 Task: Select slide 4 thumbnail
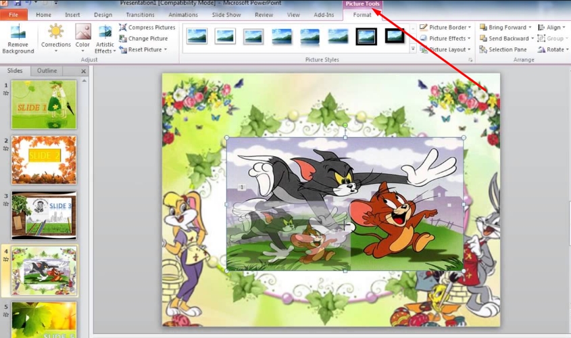[44, 271]
